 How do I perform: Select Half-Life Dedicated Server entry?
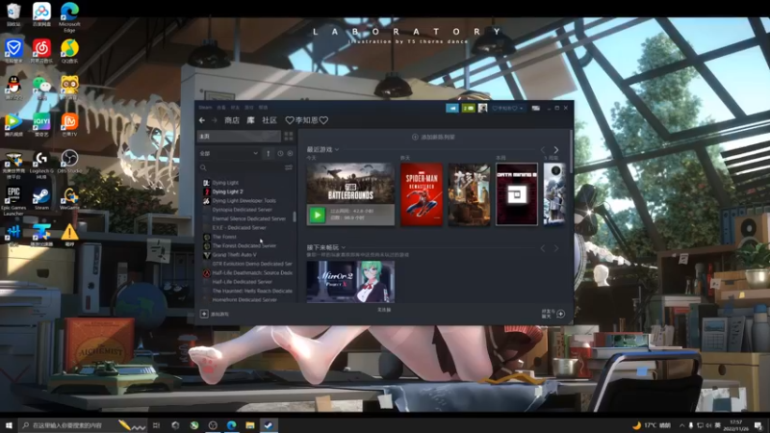pos(243,282)
